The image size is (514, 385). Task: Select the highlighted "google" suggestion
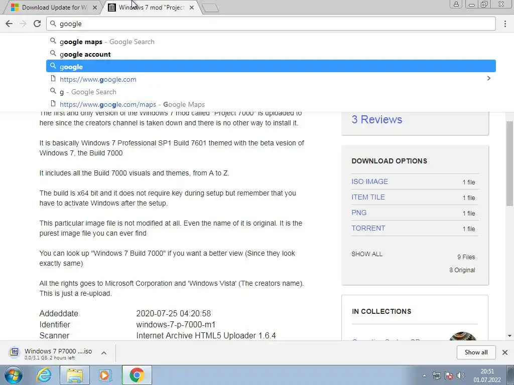tap(271, 67)
